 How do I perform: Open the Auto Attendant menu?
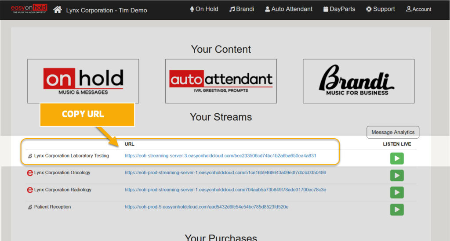(289, 9)
